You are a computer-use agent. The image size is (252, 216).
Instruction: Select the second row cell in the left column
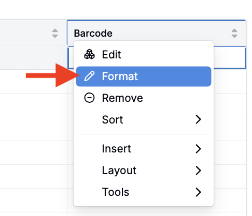pyautogui.click(x=33, y=82)
